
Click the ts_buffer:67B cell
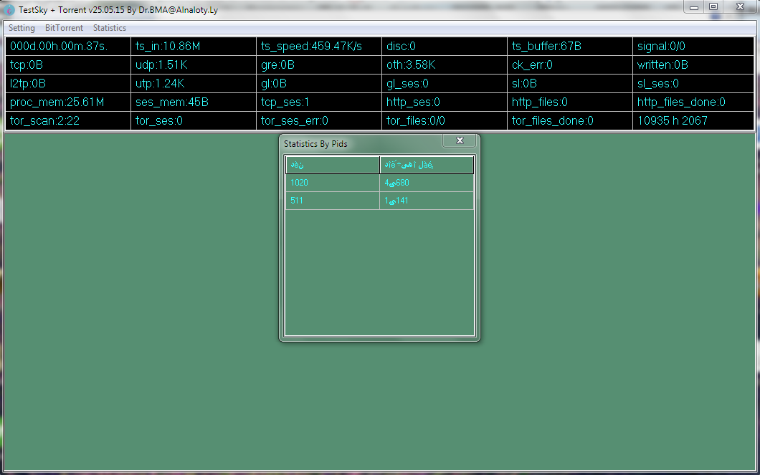click(x=569, y=47)
